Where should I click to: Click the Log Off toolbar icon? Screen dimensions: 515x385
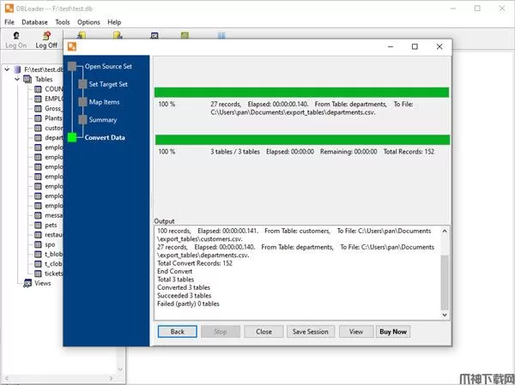click(46, 35)
